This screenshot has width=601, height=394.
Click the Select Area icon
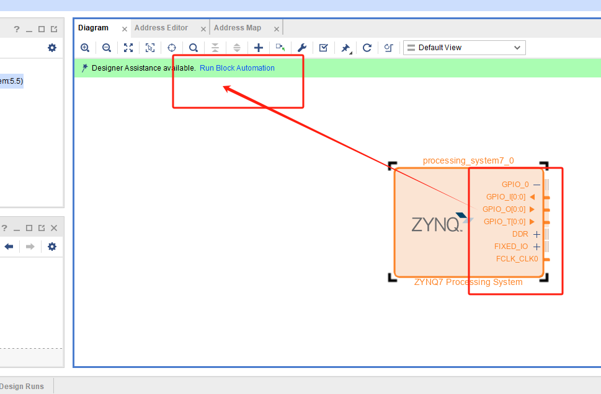pos(150,48)
